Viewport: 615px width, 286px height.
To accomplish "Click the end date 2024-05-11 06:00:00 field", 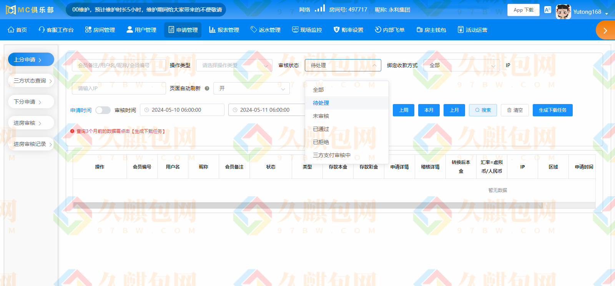I will 268,110.
